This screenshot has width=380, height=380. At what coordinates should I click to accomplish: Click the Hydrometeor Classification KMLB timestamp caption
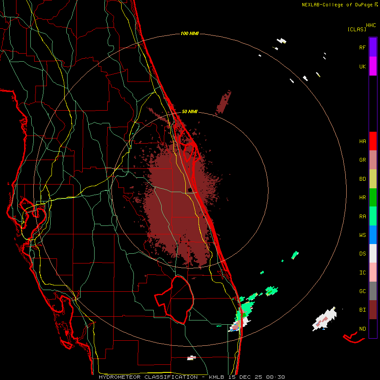pyautogui.click(x=192, y=377)
